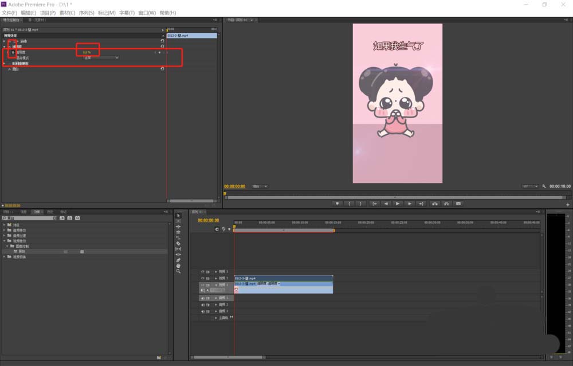Image resolution: width=573 pixels, height=366 pixels.
Task: Click the Export Frame camera icon
Action: [x=458, y=203]
